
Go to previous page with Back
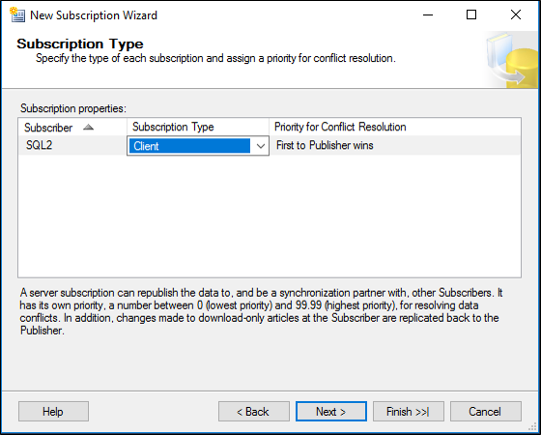coord(253,411)
